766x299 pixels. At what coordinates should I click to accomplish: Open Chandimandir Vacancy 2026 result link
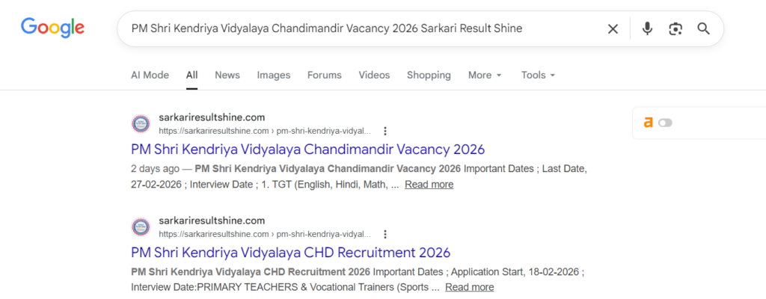pos(307,149)
